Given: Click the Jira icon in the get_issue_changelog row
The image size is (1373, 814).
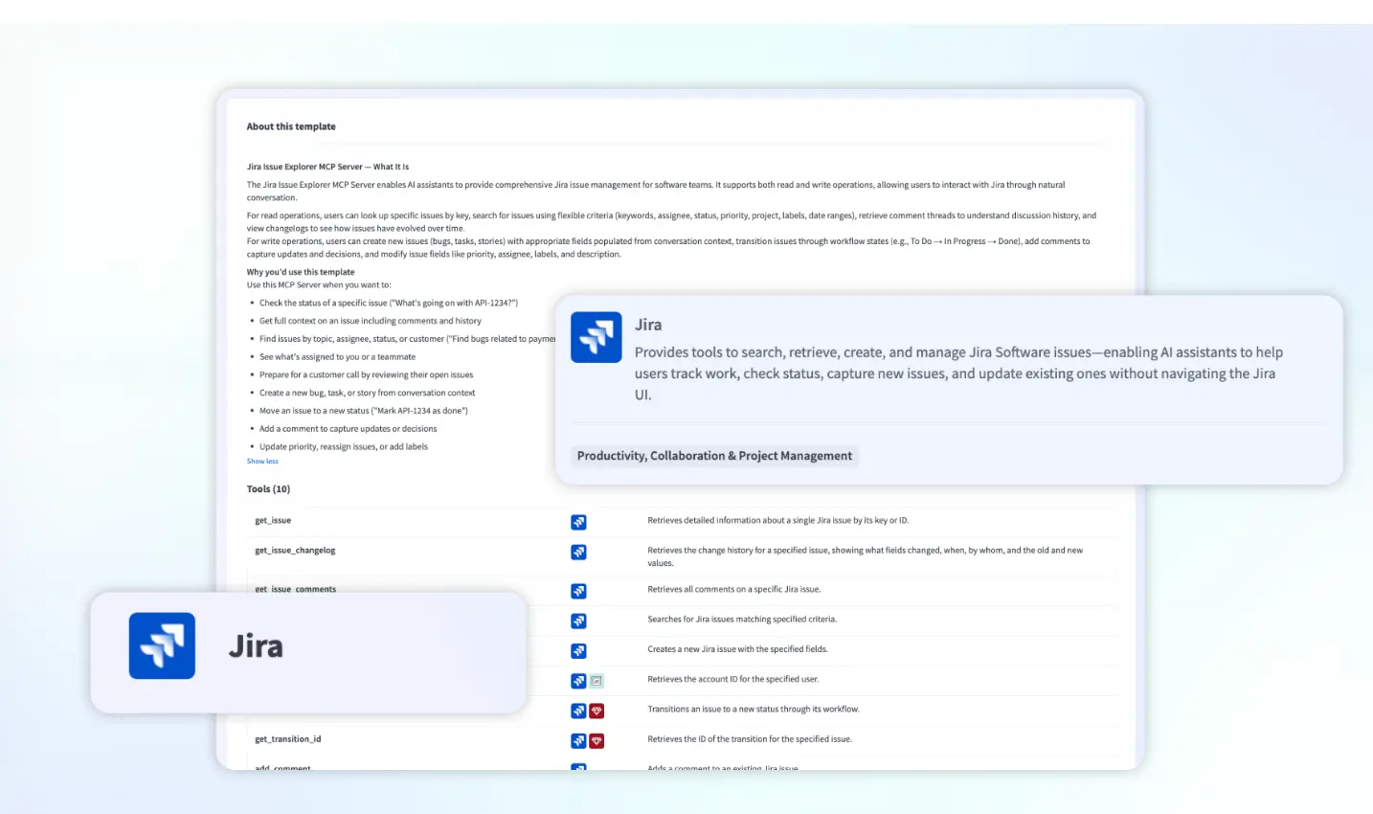Looking at the screenshot, I should (x=578, y=552).
